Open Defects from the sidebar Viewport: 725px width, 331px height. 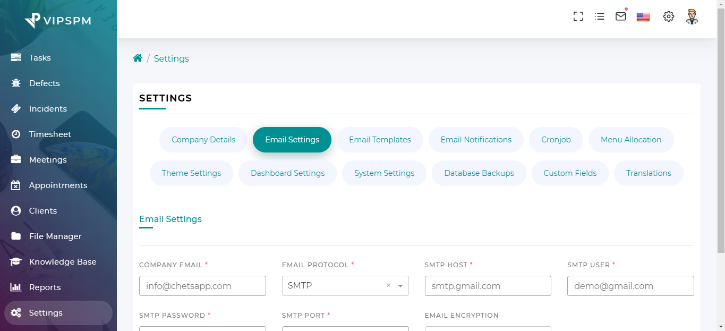pyautogui.click(x=44, y=83)
